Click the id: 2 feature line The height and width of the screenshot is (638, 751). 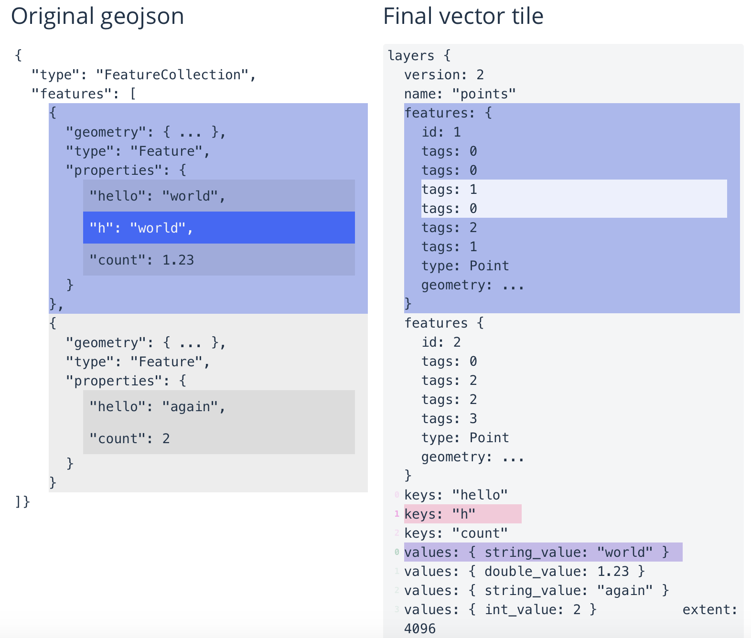[441, 342]
